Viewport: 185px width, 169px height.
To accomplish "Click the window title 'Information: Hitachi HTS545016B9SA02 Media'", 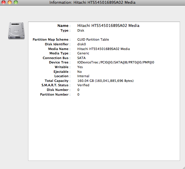I will (x=92, y=2).
